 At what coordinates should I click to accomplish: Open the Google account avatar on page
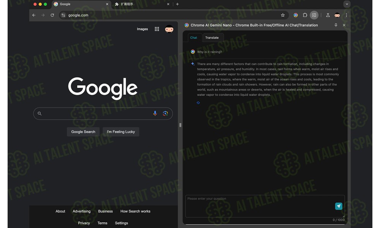169,29
